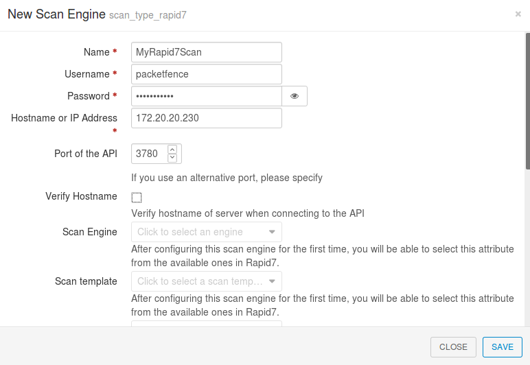The height and width of the screenshot is (365, 530).
Task: Click the dialog's vertical scrollbar thumb
Action: click(x=528, y=102)
